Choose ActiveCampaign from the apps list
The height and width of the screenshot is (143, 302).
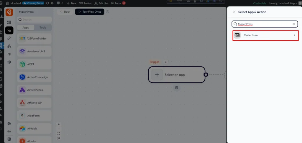(34, 77)
